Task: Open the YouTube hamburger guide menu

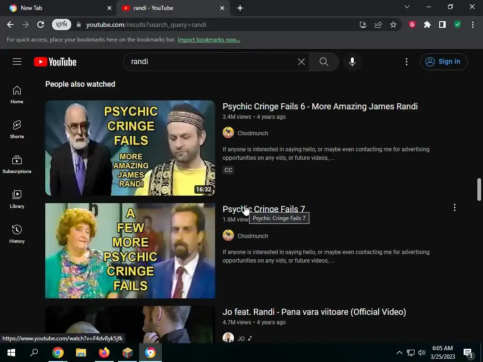Action: 17,62
